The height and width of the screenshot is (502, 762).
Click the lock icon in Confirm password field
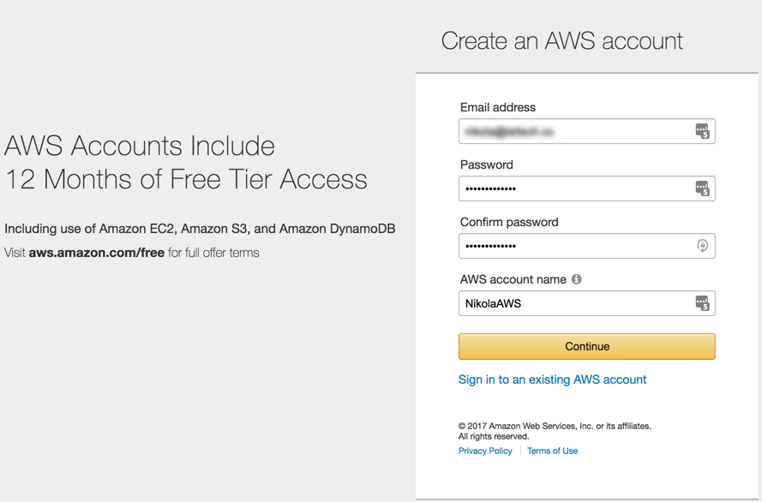click(x=702, y=246)
